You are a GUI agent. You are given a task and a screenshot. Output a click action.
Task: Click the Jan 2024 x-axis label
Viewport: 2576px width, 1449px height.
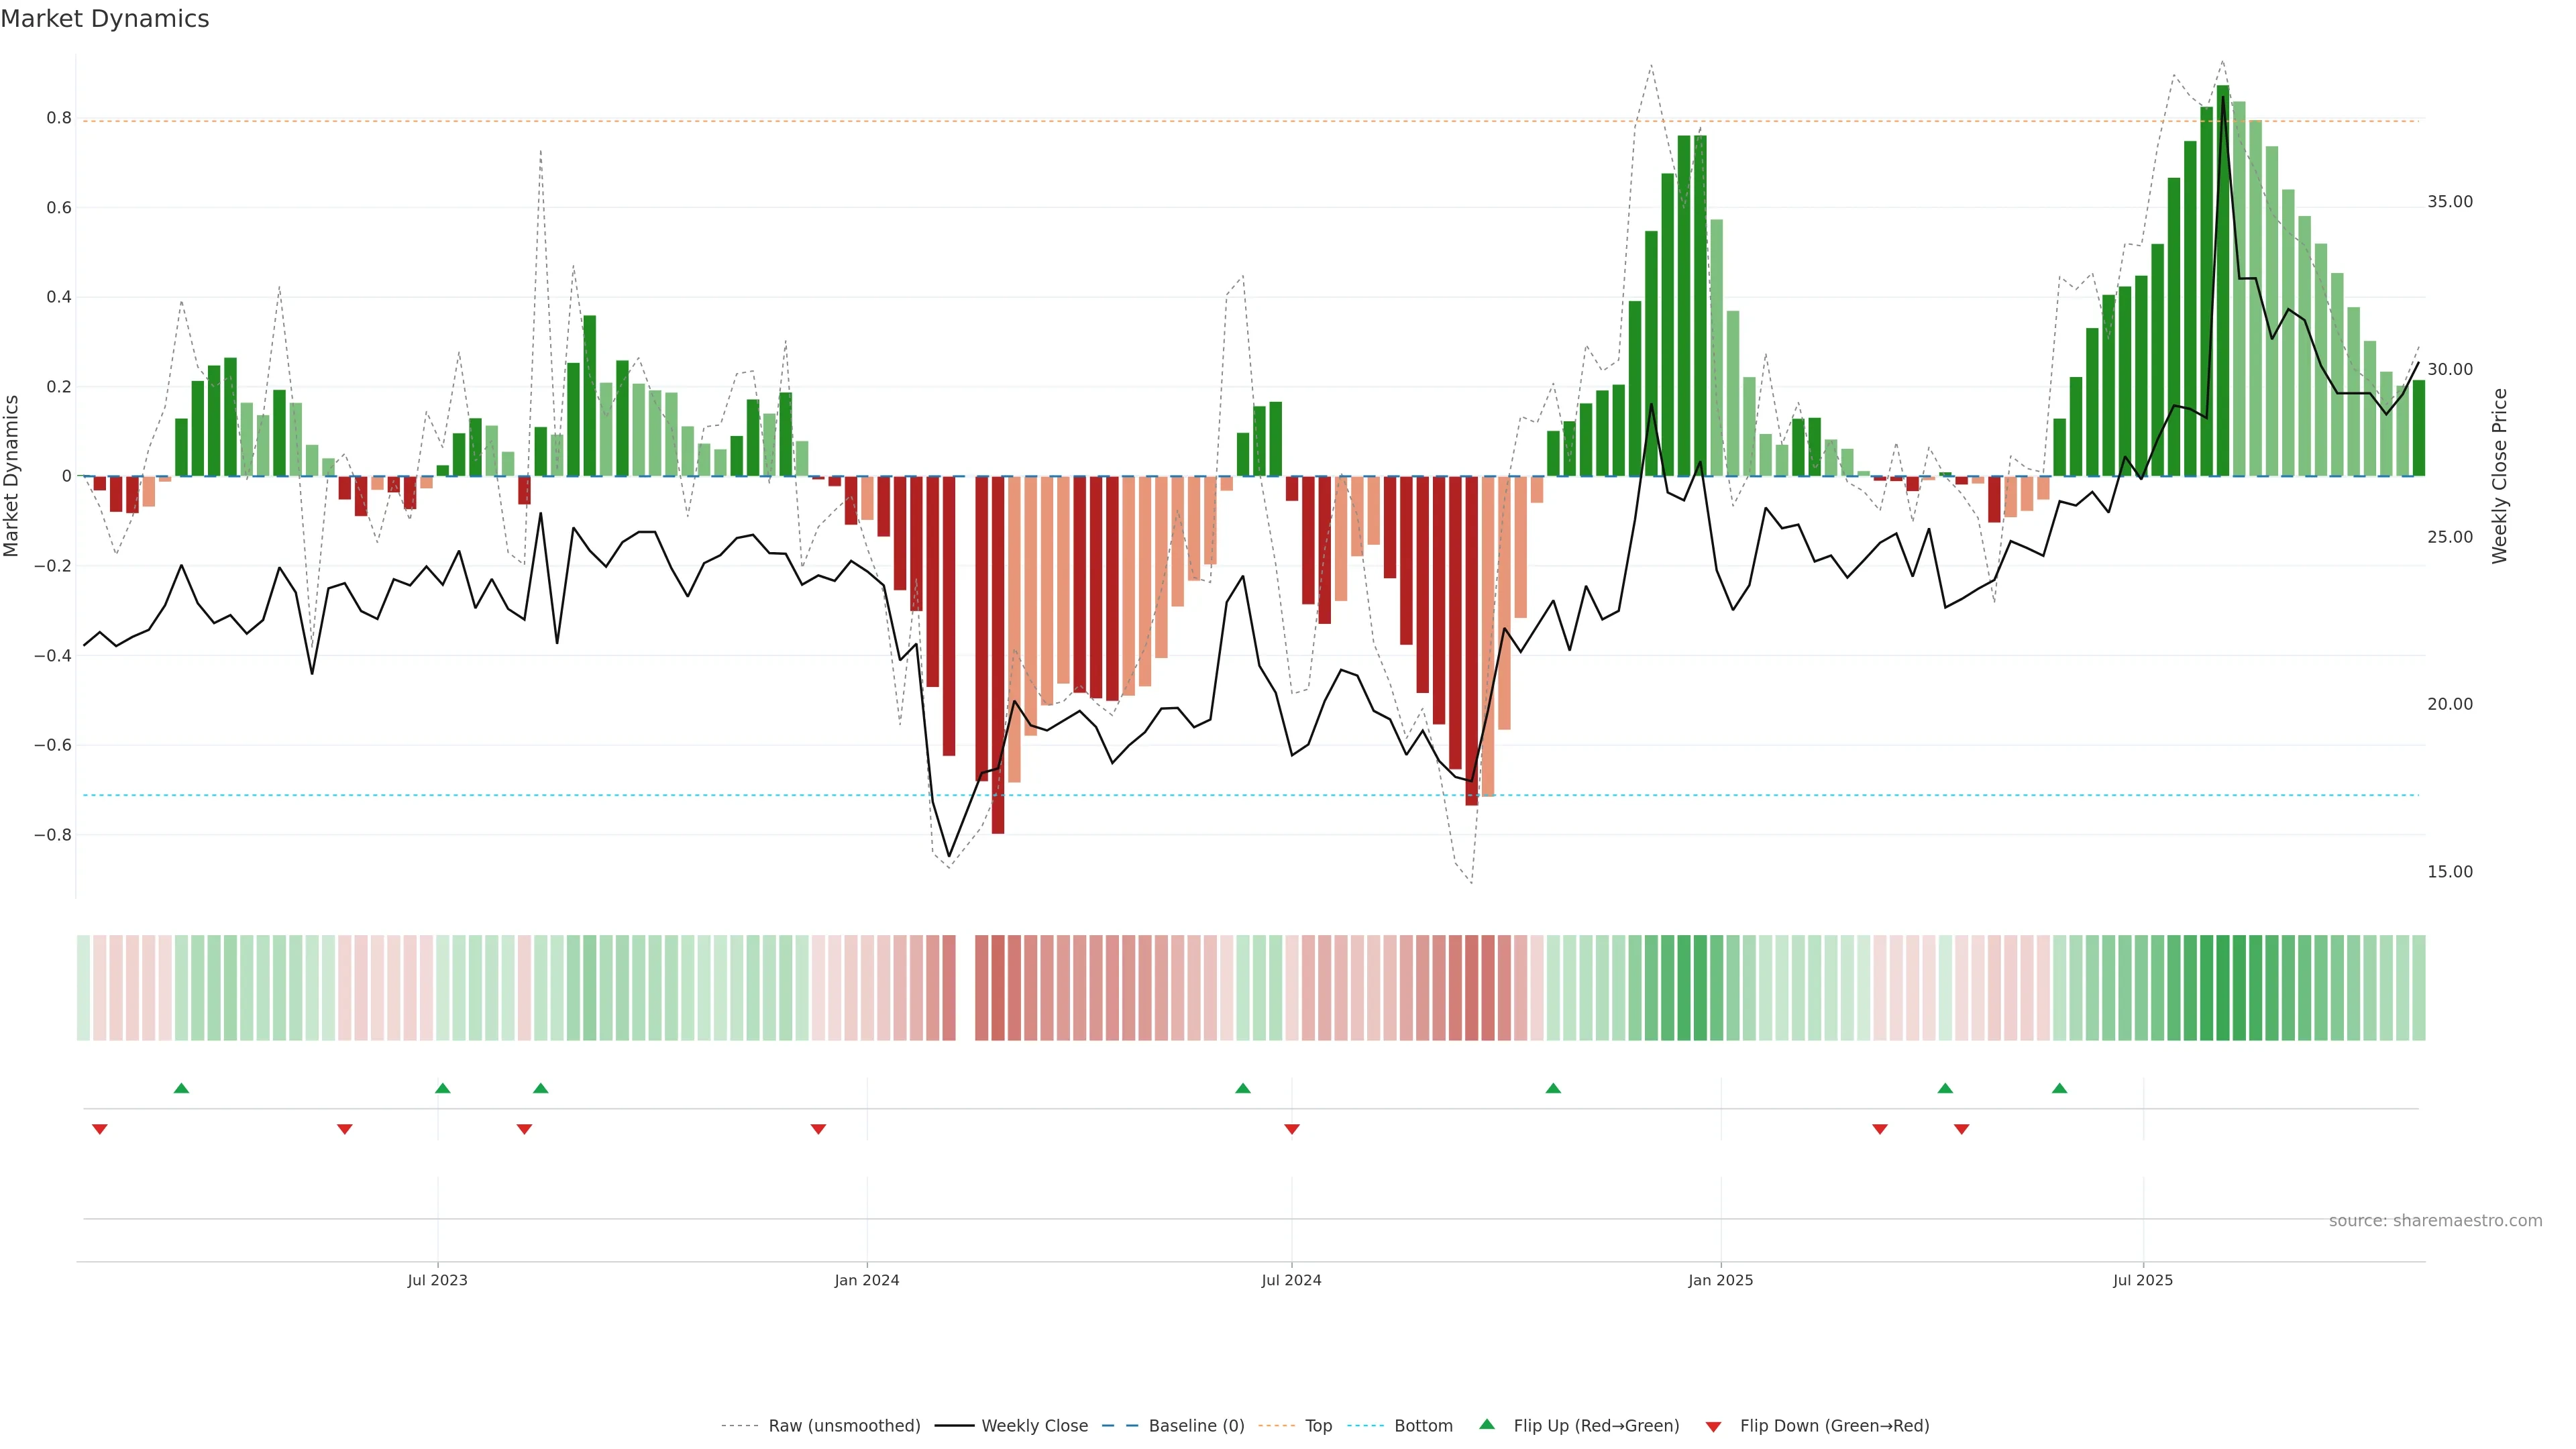(x=867, y=1280)
